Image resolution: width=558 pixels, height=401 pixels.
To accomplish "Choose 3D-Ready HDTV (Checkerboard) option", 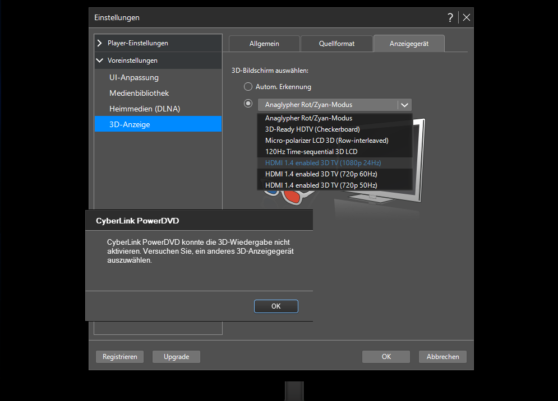I will (334, 129).
